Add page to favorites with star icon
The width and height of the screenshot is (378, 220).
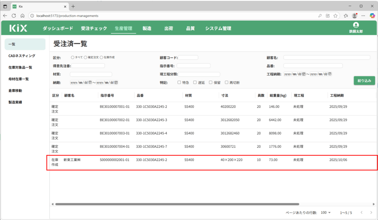pos(336,16)
